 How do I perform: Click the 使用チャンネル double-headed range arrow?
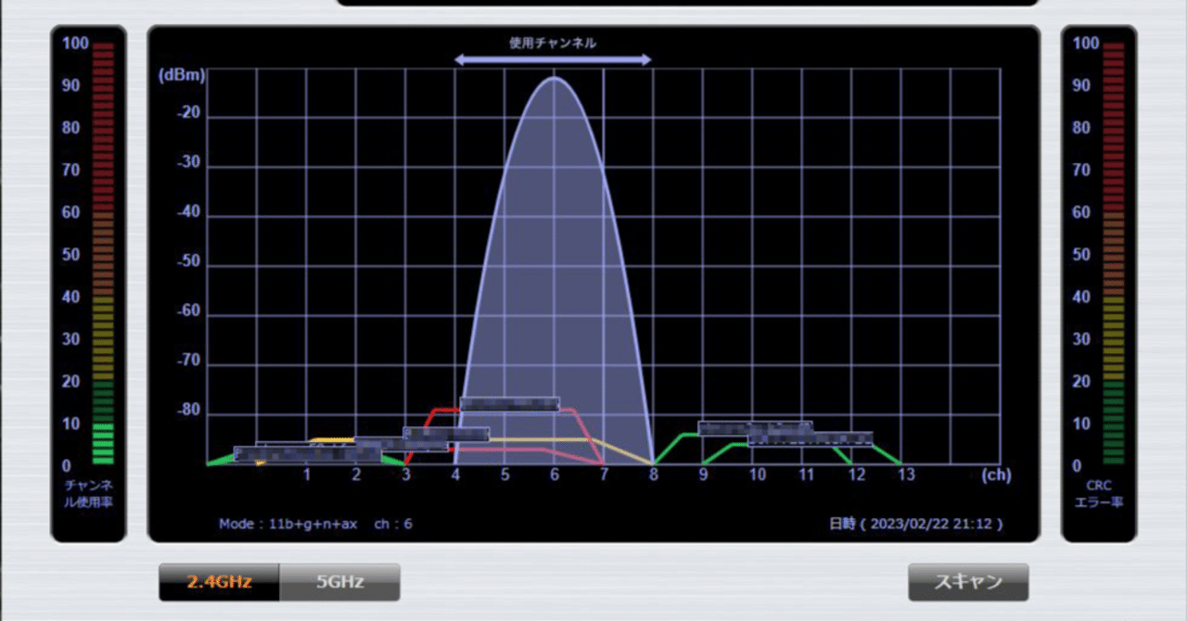pyautogui.click(x=553, y=59)
